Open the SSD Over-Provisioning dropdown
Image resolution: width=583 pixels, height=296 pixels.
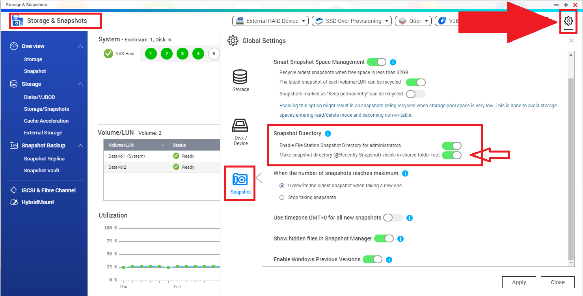tap(352, 21)
